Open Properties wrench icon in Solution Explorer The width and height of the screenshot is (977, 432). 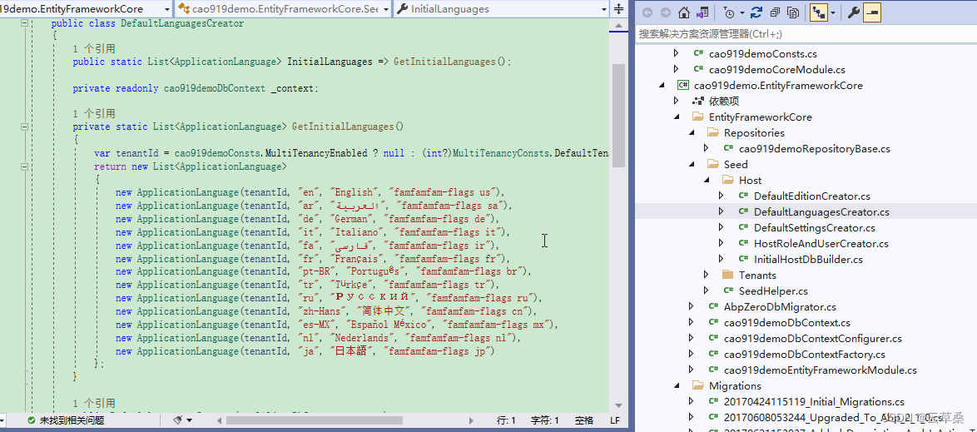[854, 12]
